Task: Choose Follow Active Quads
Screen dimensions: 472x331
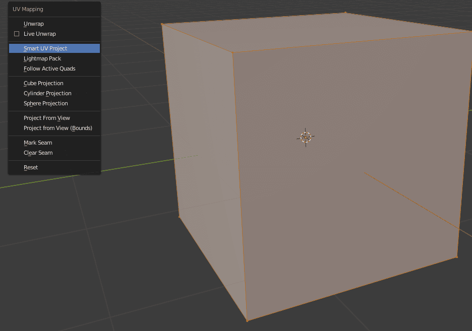Action: coord(48,69)
